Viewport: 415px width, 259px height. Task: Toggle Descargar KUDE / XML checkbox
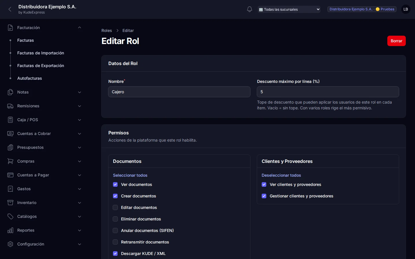pos(115,254)
